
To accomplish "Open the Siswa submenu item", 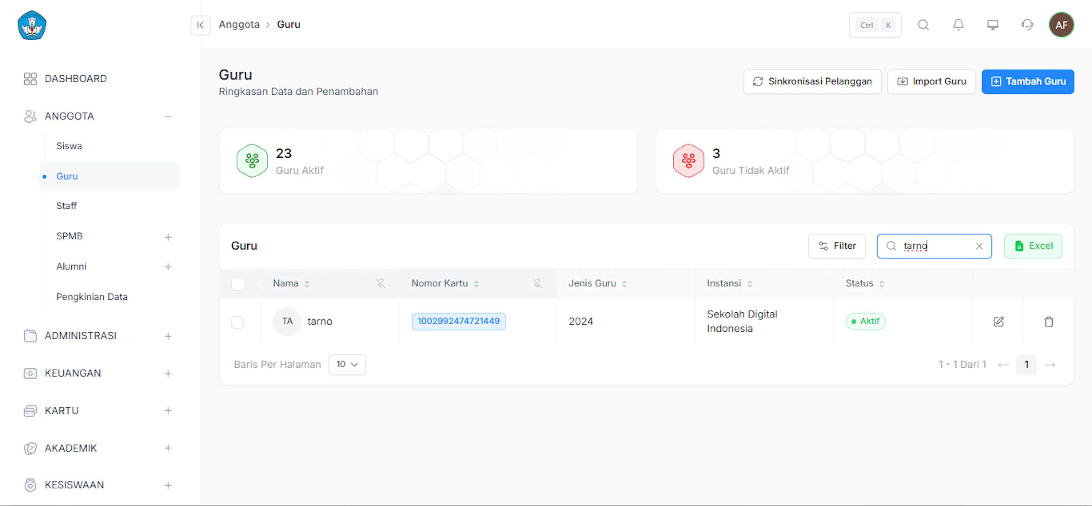I will [x=69, y=146].
